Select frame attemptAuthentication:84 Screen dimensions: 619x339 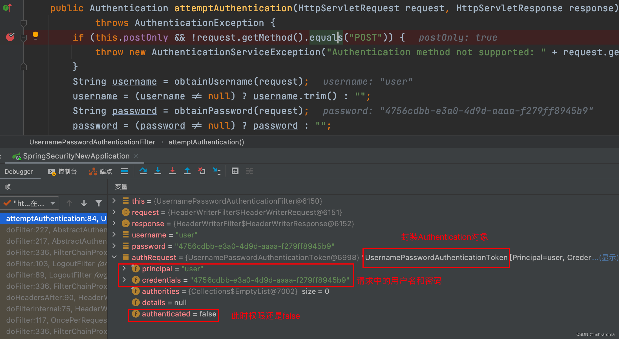click(x=54, y=219)
